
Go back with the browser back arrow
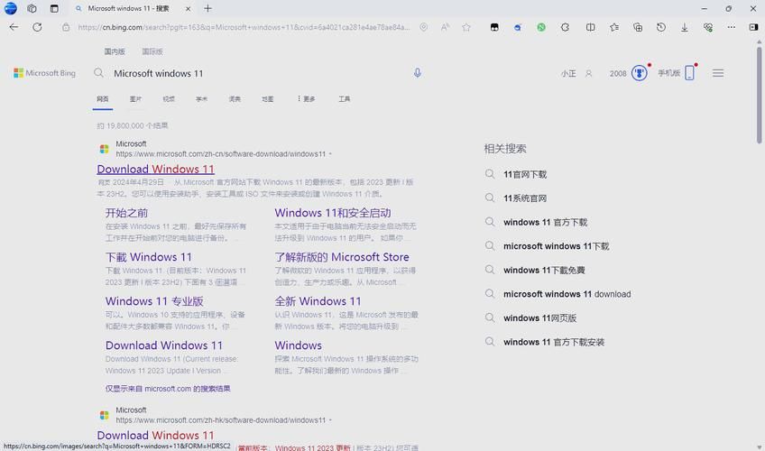point(14,27)
